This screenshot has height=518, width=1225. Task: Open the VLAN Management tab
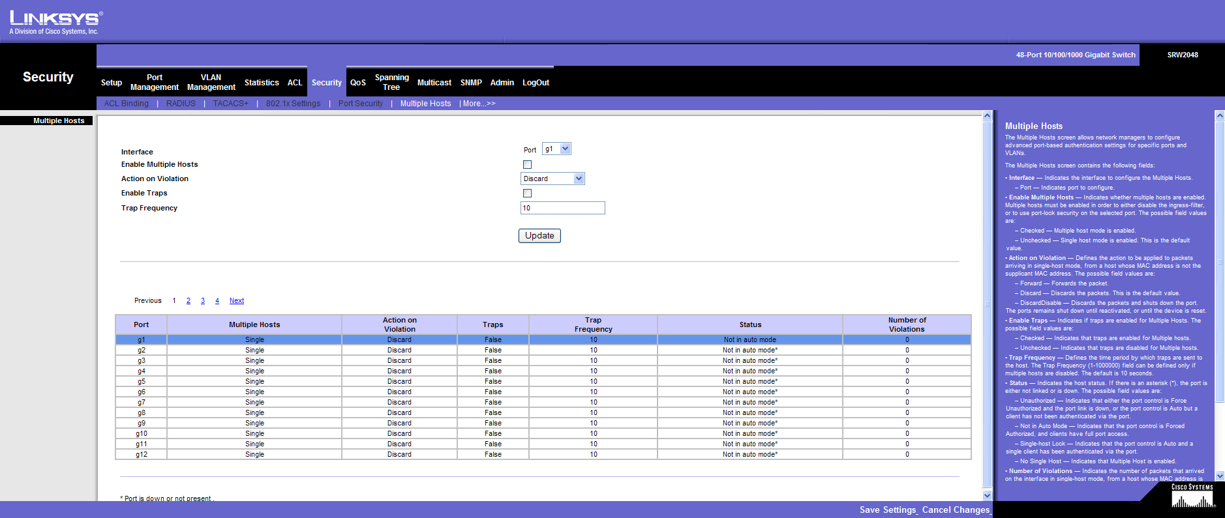point(211,82)
